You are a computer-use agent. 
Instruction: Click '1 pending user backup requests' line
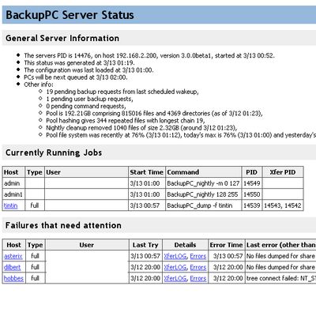click(x=89, y=99)
